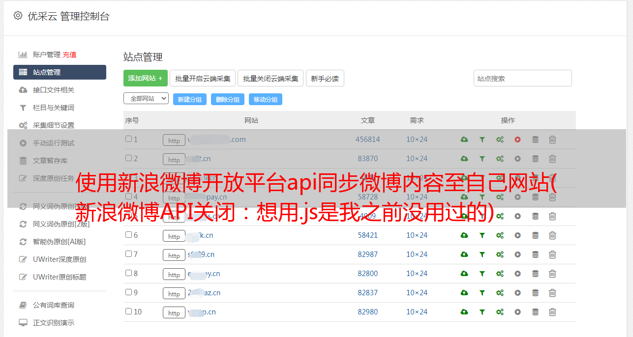Select the checkbox for site 7
The height and width of the screenshot is (337, 633).
[x=128, y=254]
